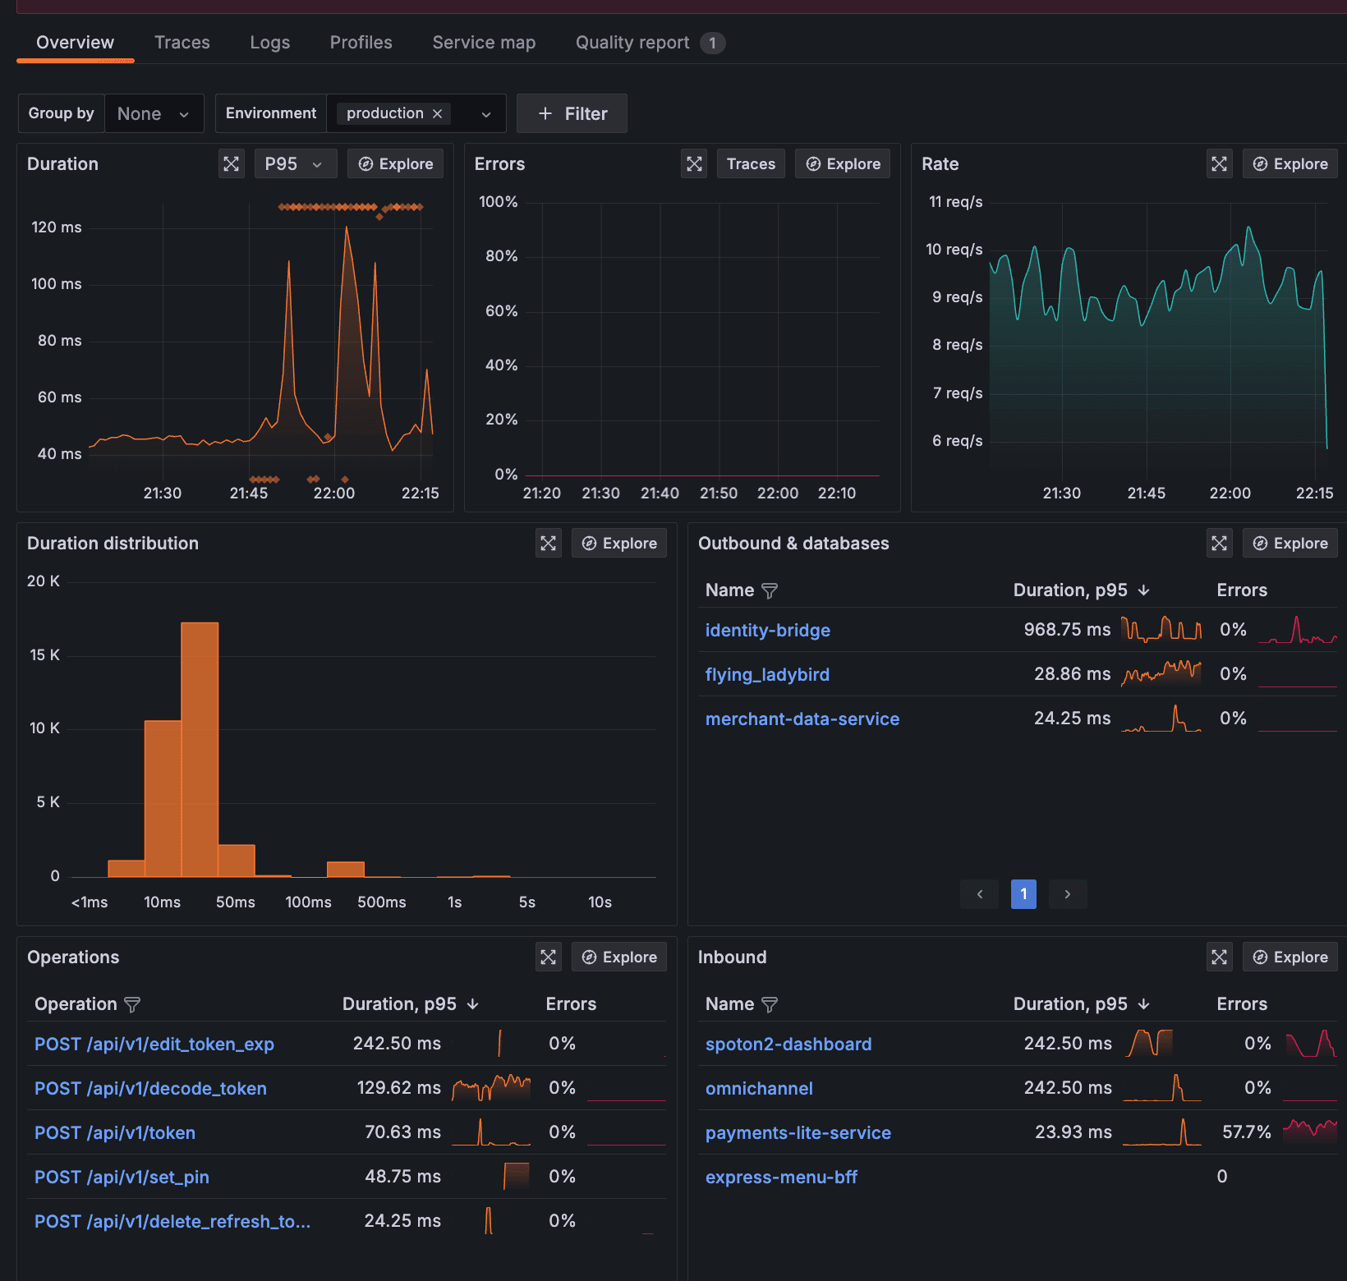
Task: Open the Environment selector dropdown
Action: [x=485, y=113]
